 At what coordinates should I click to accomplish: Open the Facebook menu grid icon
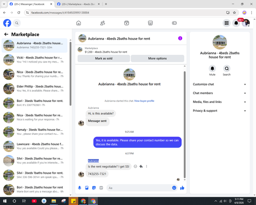point(226,23)
